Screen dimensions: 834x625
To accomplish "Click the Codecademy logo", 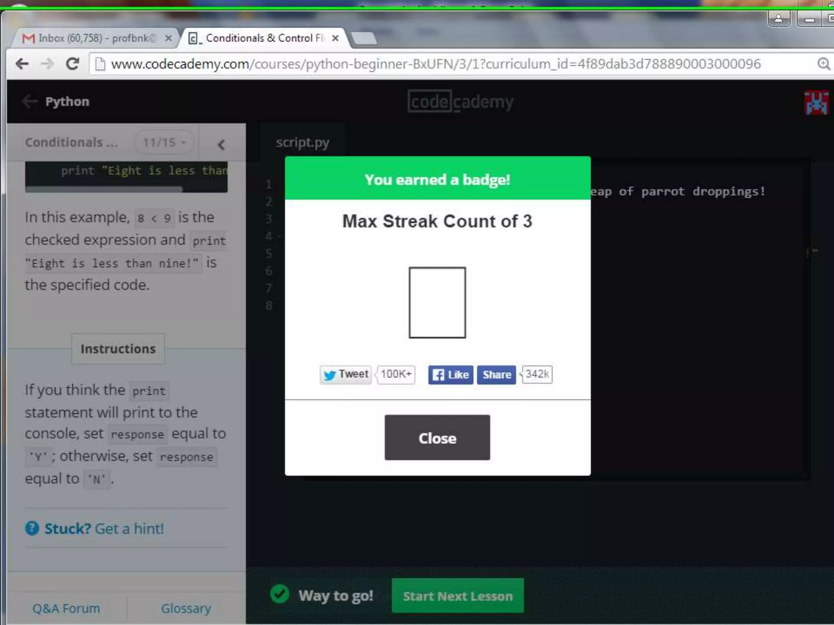I will coord(460,101).
